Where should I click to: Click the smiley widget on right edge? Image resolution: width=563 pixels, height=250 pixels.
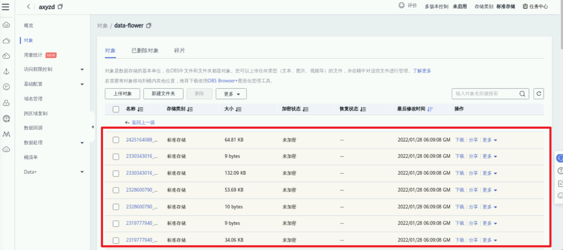560,196
